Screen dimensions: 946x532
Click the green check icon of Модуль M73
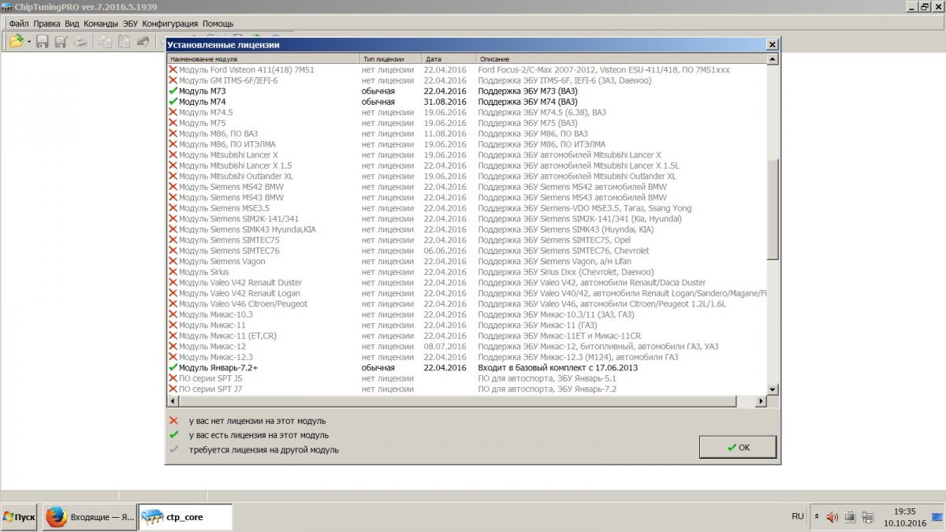(173, 91)
